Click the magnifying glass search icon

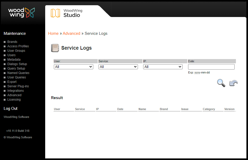(x=221, y=83)
